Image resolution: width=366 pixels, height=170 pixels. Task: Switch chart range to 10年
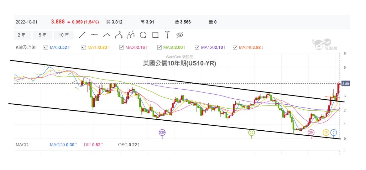(64, 35)
